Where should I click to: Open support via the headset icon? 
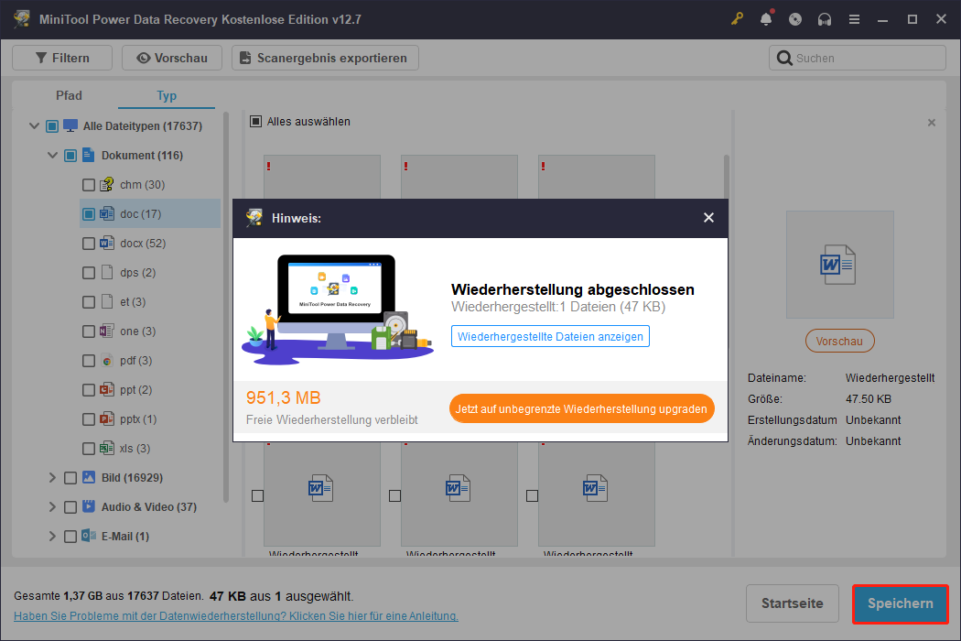tap(825, 18)
